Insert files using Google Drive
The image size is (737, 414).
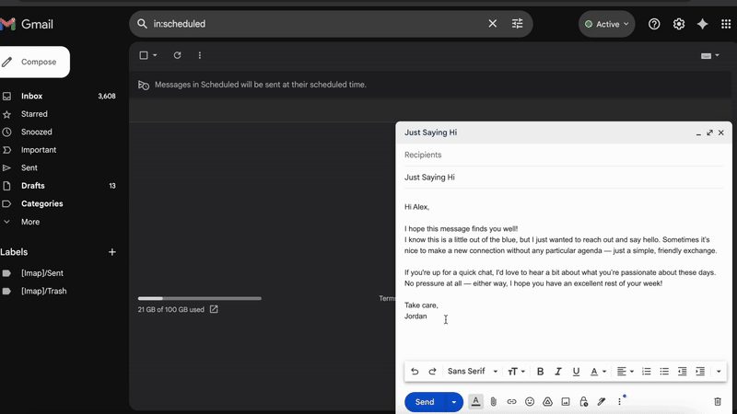point(547,402)
